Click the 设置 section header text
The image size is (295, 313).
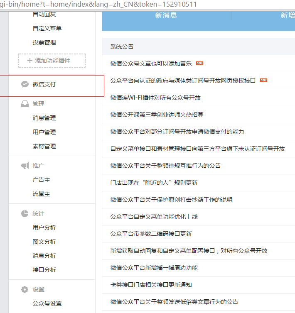(x=38, y=289)
